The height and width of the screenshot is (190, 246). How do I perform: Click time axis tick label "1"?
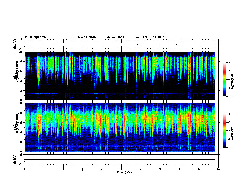tap(44, 170)
